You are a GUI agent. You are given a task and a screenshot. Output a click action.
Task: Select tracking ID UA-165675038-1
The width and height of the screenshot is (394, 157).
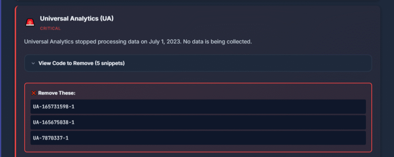coord(53,122)
